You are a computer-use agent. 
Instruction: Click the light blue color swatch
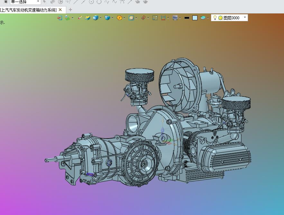[x=195, y=18]
